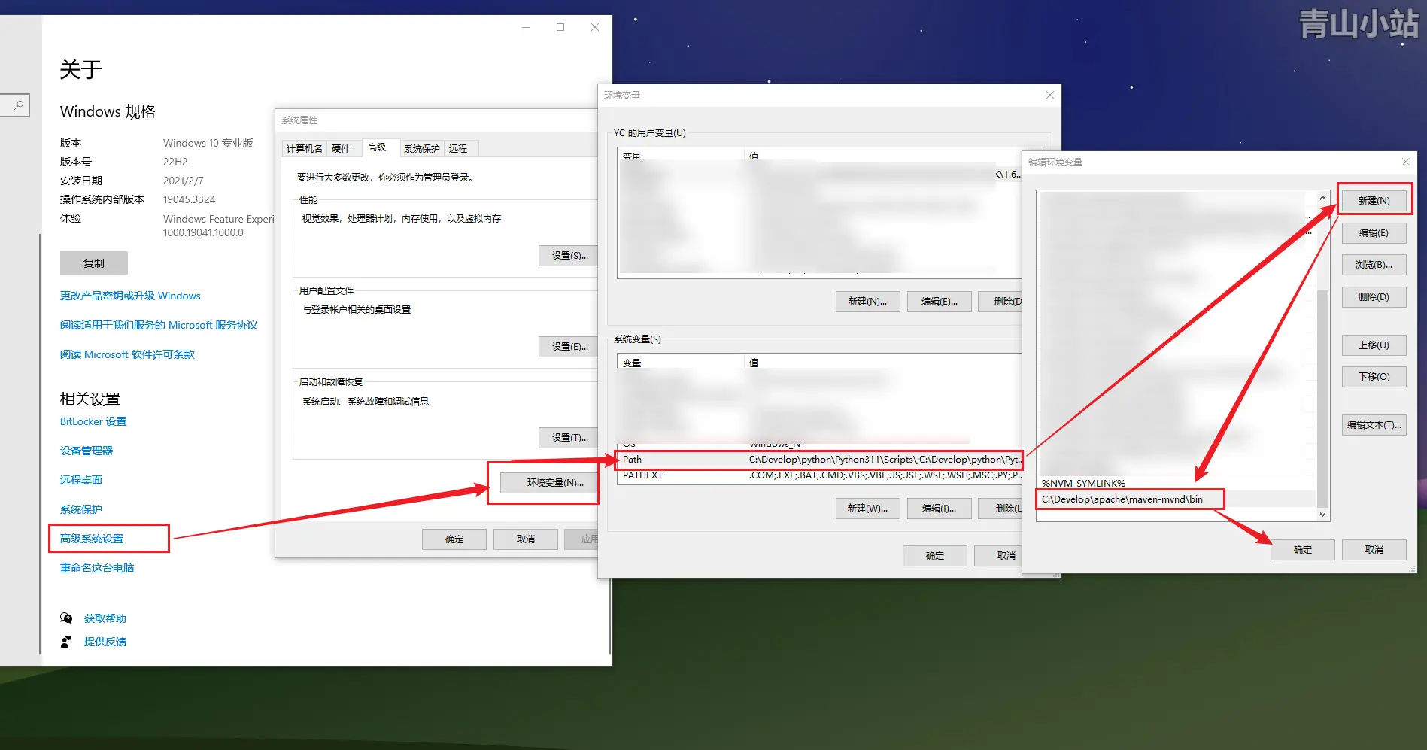Open 设备管理器 link
This screenshot has height=750, width=1427.
pos(87,451)
